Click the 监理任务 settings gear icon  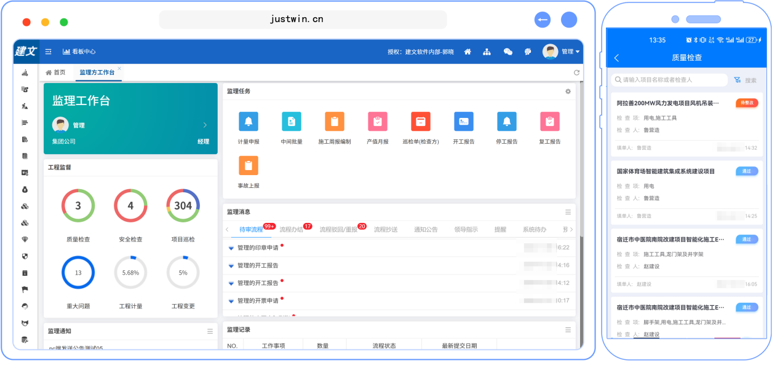pyautogui.click(x=568, y=92)
